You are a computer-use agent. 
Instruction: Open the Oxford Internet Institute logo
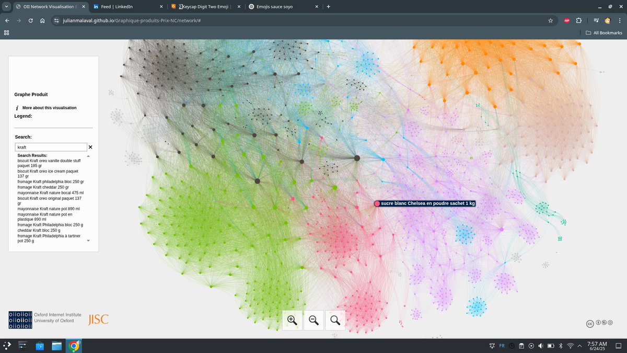45,320
